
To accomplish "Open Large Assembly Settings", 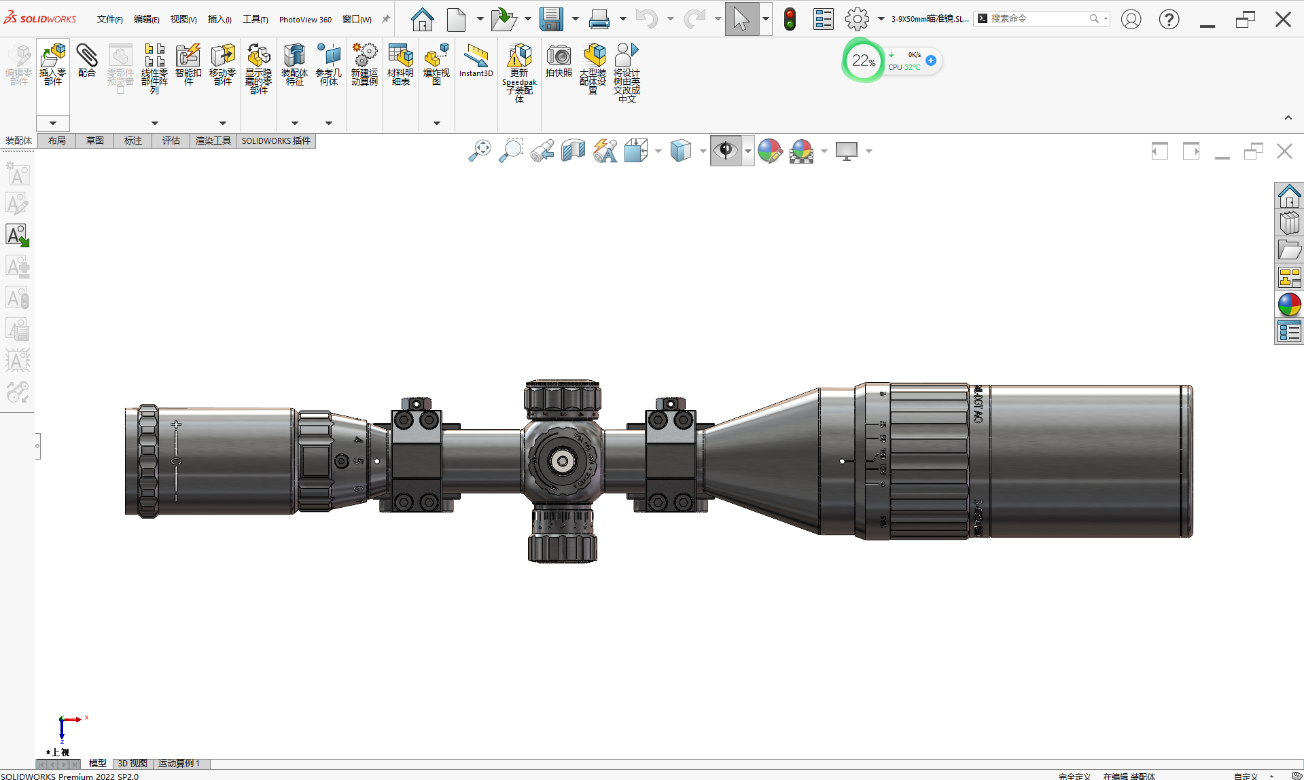I will pyautogui.click(x=593, y=69).
